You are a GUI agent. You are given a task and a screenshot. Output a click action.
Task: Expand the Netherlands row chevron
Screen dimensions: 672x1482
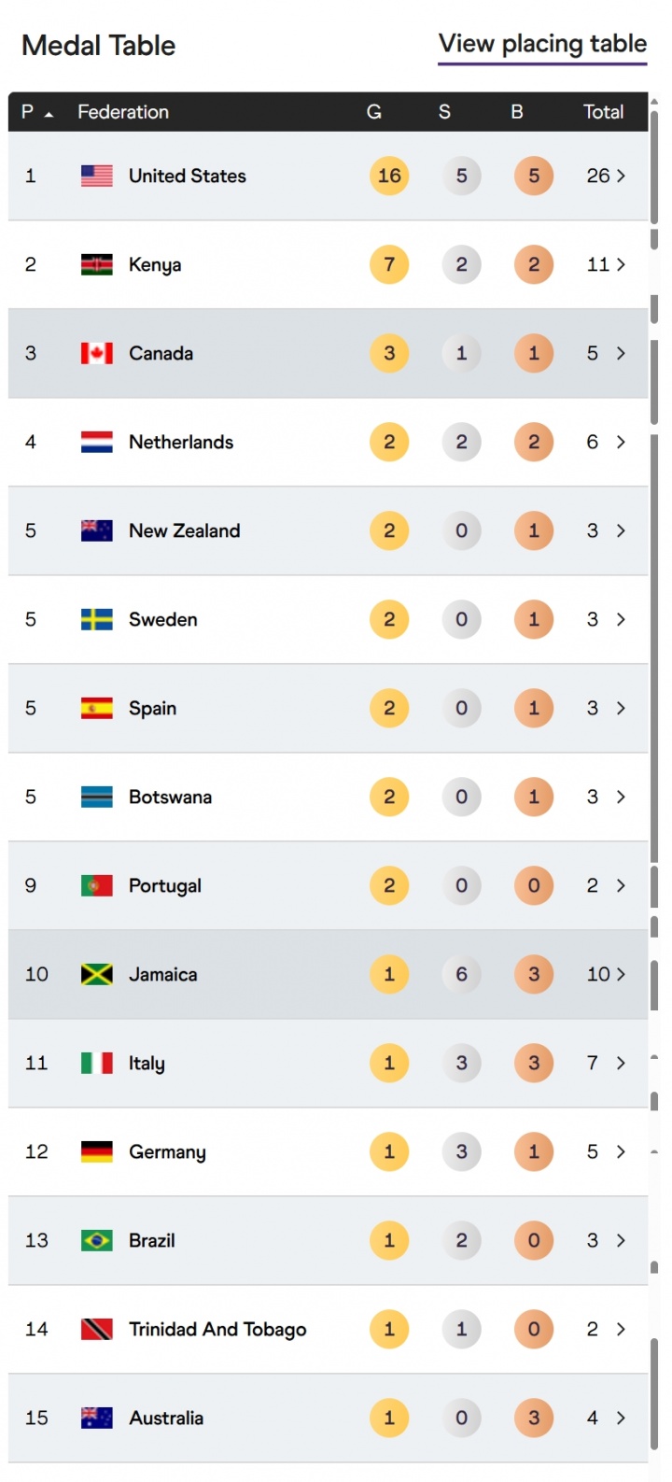(622, 442)
